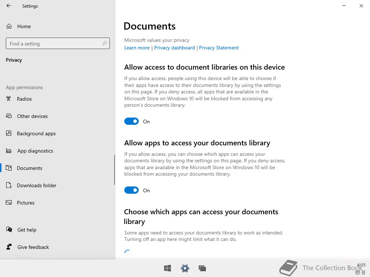Go to App diagnostics page
This screenshot has height=277, width=370.
[35, 151]
